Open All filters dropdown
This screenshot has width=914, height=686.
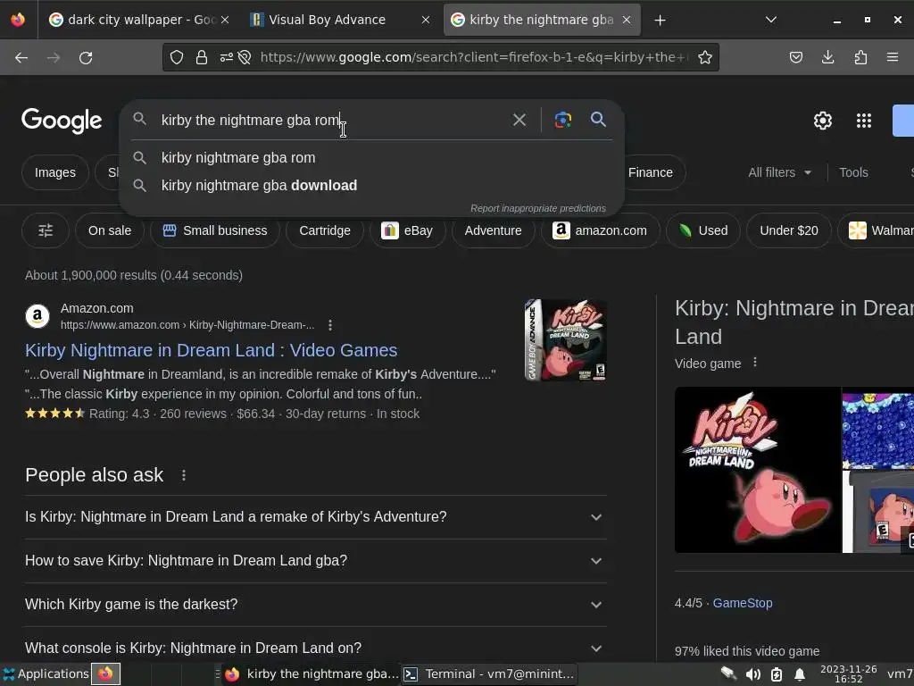[779, 172]
